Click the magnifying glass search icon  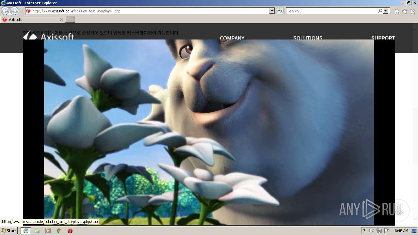tap(380, 11)
